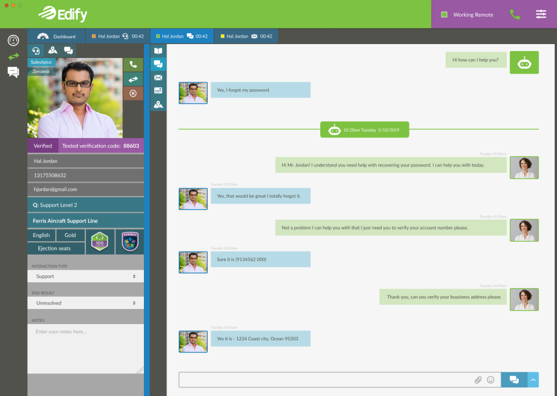Click the green phone icon in header
557x396 pixels.
click(x=515, y=14)
